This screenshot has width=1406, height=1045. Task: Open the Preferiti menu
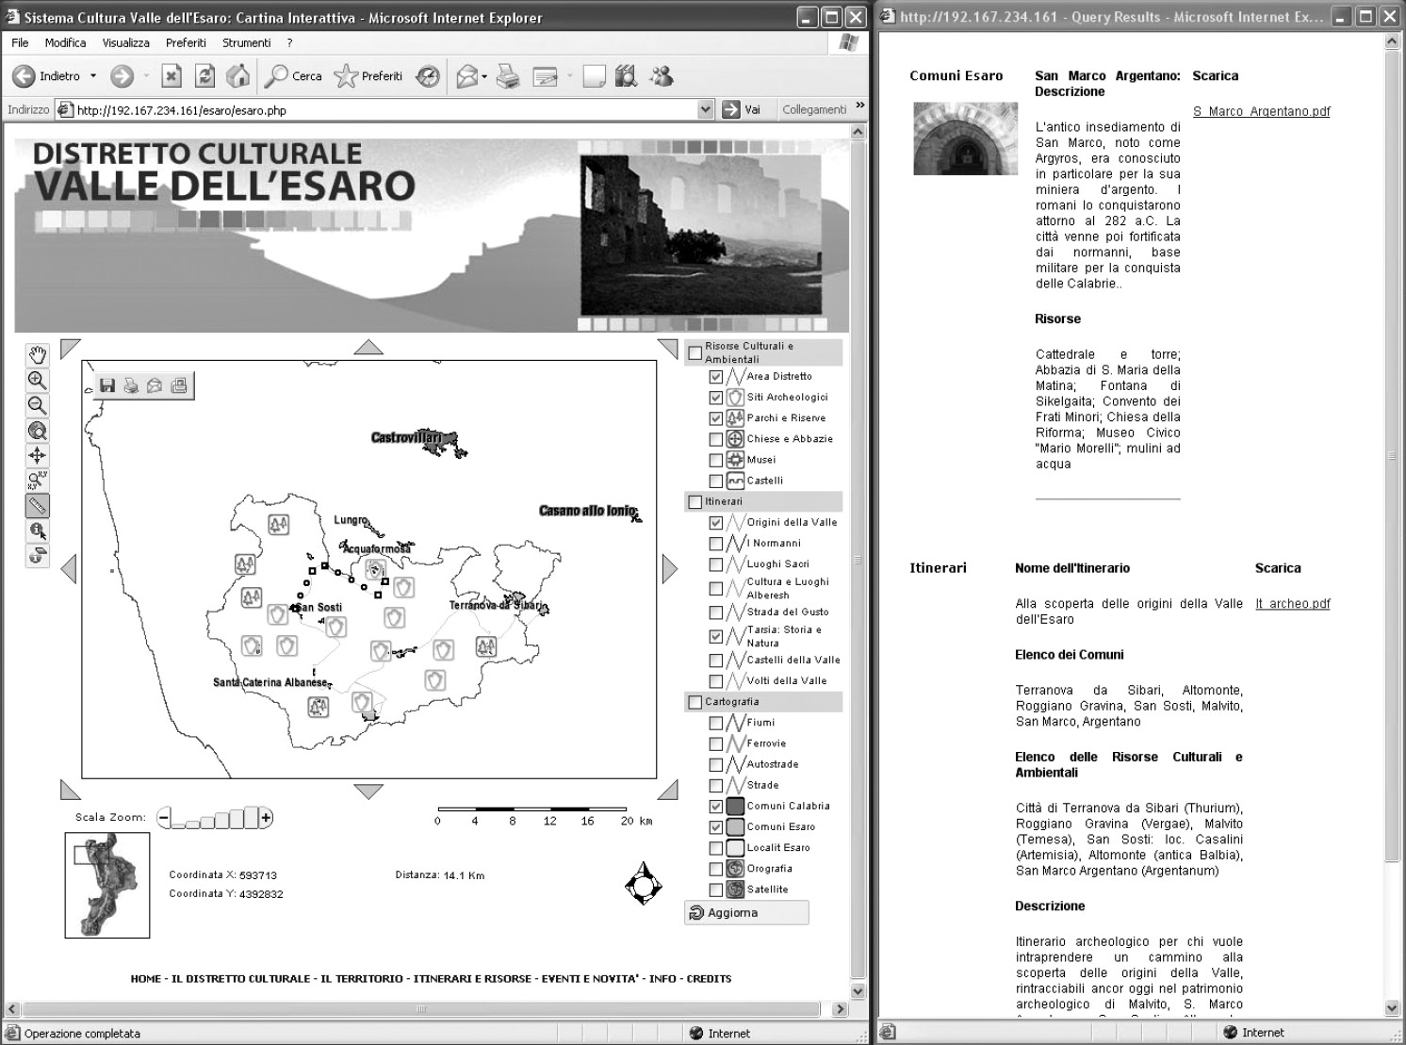[186, 42]
